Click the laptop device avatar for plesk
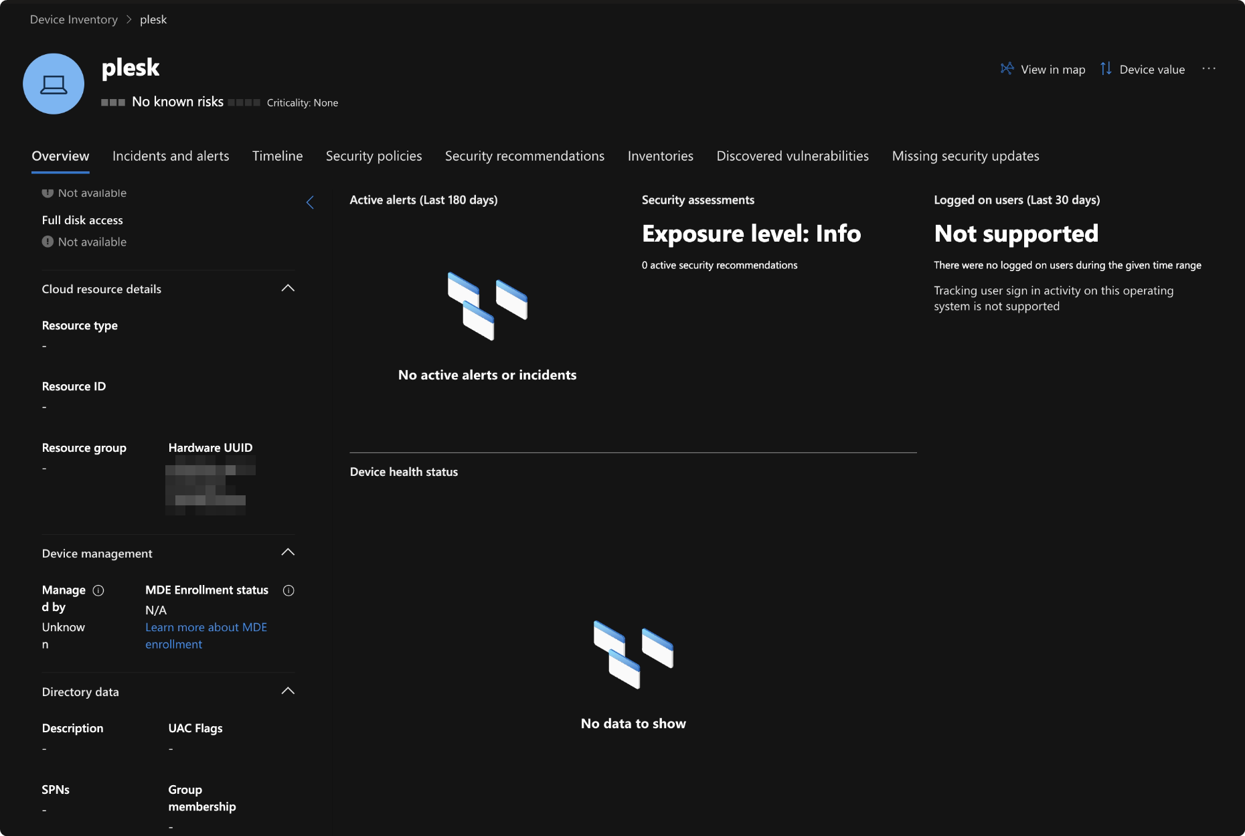 point(54,84)
